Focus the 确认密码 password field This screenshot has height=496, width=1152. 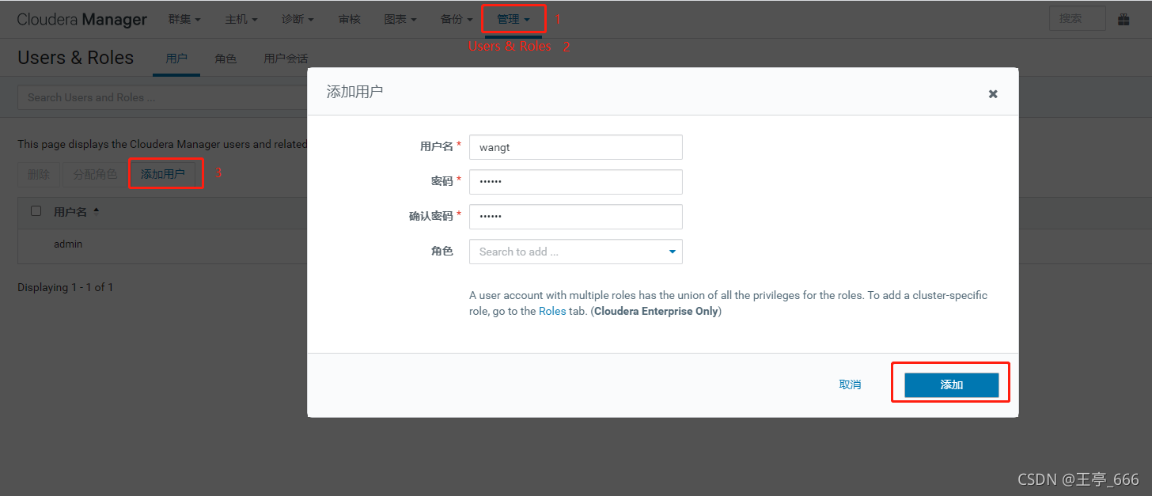(x=576, y=217)
